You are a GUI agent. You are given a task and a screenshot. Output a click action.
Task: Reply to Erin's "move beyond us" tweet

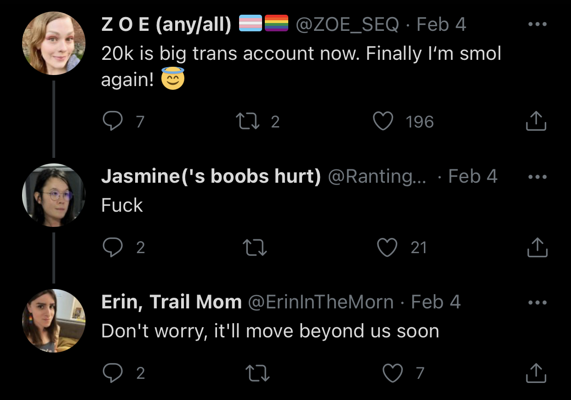pos(111,373)
